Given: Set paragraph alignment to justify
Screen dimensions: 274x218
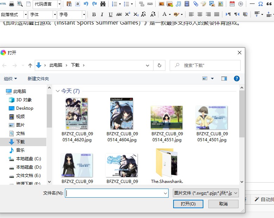Looking at the screenshot, I should 217,14.
